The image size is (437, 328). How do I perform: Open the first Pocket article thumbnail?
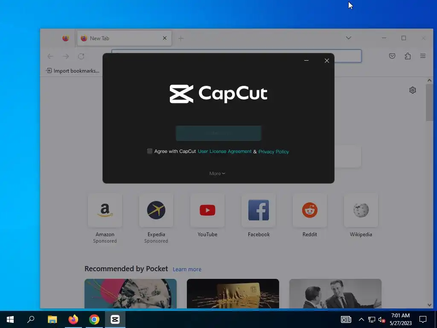tap(131, 293)
